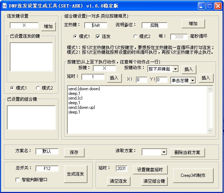Click macro line 'send,{down up}'
The height and width of the screenshot is (193, 224).
coord(82,107)
